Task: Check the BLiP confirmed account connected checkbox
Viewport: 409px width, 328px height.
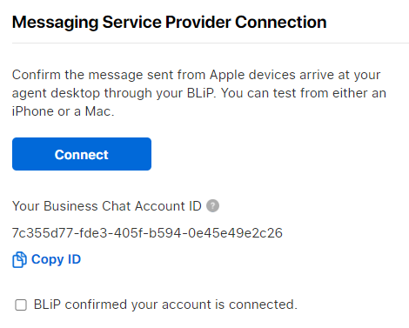Action: 21,305
